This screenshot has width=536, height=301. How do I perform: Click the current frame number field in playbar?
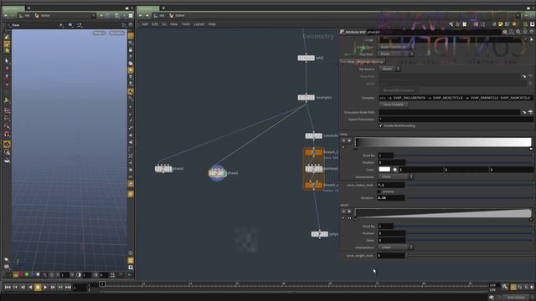click(x=80, y=288)
